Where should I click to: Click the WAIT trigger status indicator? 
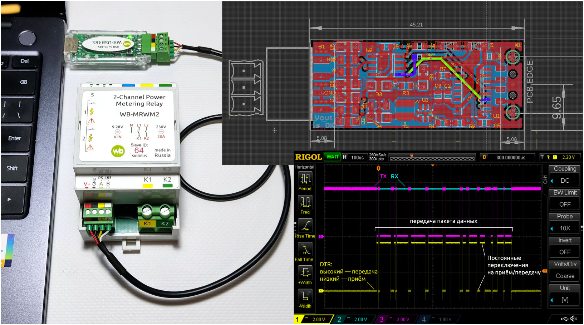pos(332,157)
